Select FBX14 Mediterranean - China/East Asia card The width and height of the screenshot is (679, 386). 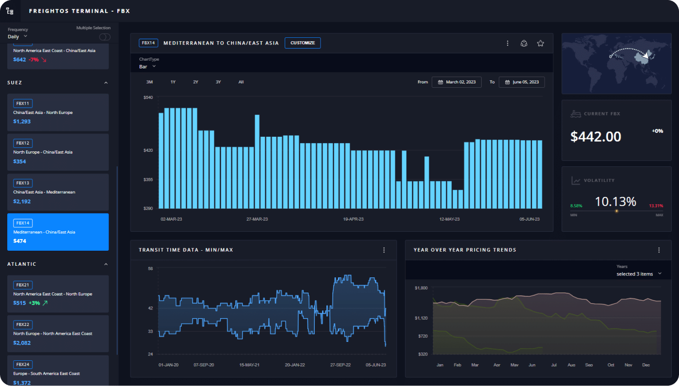tap(58, 232)
